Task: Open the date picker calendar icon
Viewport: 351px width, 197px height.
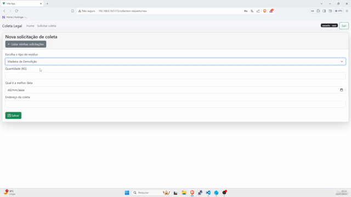Action: click(341, 90)
